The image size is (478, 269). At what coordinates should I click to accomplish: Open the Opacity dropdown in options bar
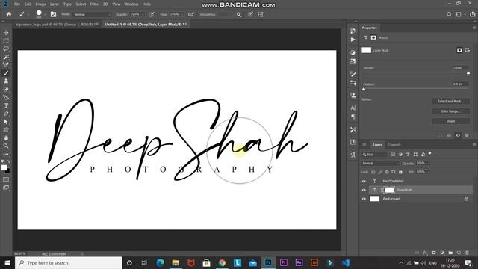click(143, 14)
